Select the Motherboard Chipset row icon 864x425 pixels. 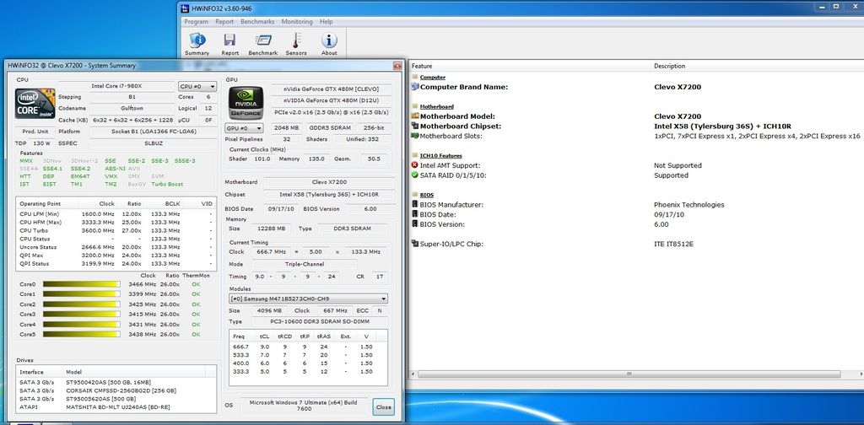[x=415, y=126]
